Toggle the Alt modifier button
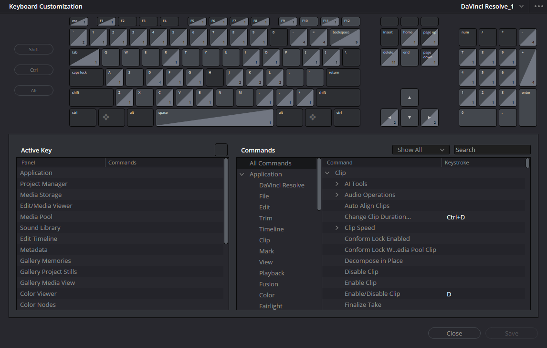Viewport: 547px width, 348px height. tap(34, 91)
